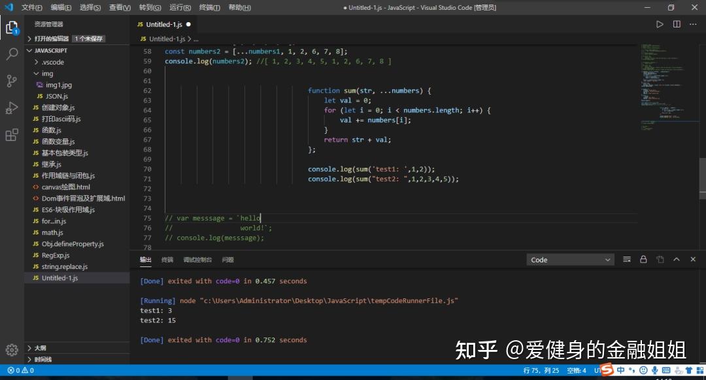Toggle output scroll lock icon

[x=643, y=259]
